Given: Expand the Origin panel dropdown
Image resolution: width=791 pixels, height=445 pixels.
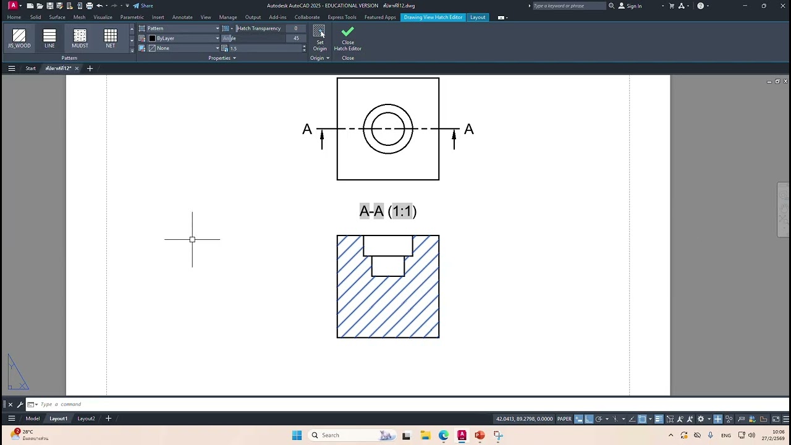Looking at the screenshot, I should (328, 58).
